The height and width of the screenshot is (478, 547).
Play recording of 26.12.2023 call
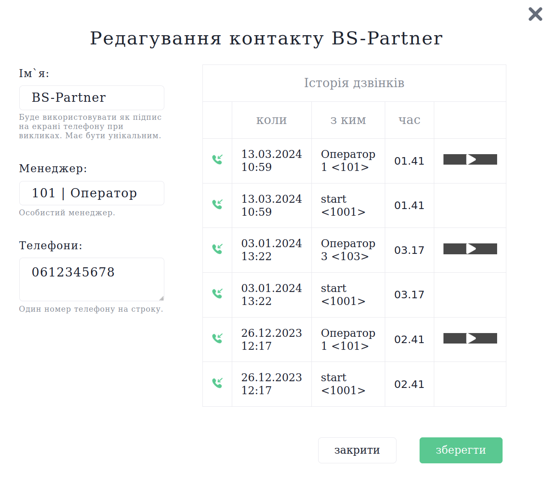[471, 338]
